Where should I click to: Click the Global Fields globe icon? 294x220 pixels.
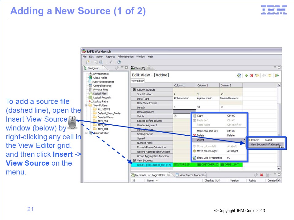click(90, 78)
